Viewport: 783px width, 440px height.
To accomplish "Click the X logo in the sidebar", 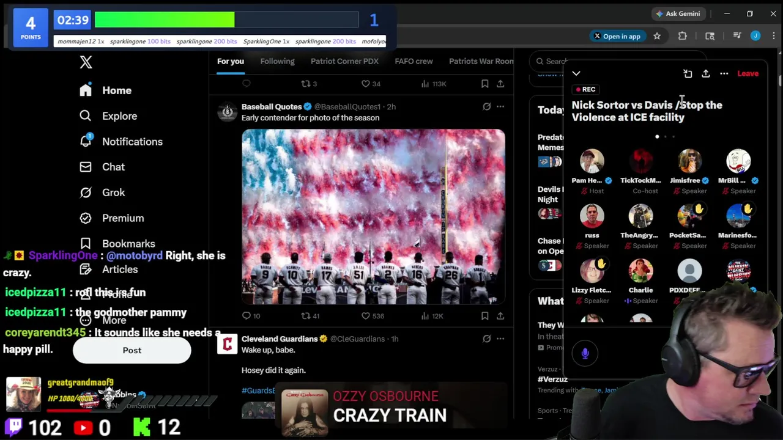I will (86, 62).
